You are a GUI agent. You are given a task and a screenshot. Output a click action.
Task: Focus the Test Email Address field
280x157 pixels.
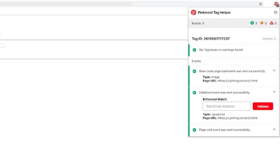(x=227, y=106)
